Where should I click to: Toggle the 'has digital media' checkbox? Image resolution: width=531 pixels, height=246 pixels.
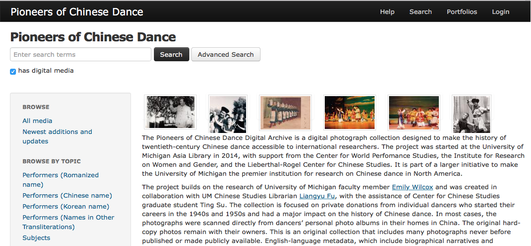pos(13,71)
